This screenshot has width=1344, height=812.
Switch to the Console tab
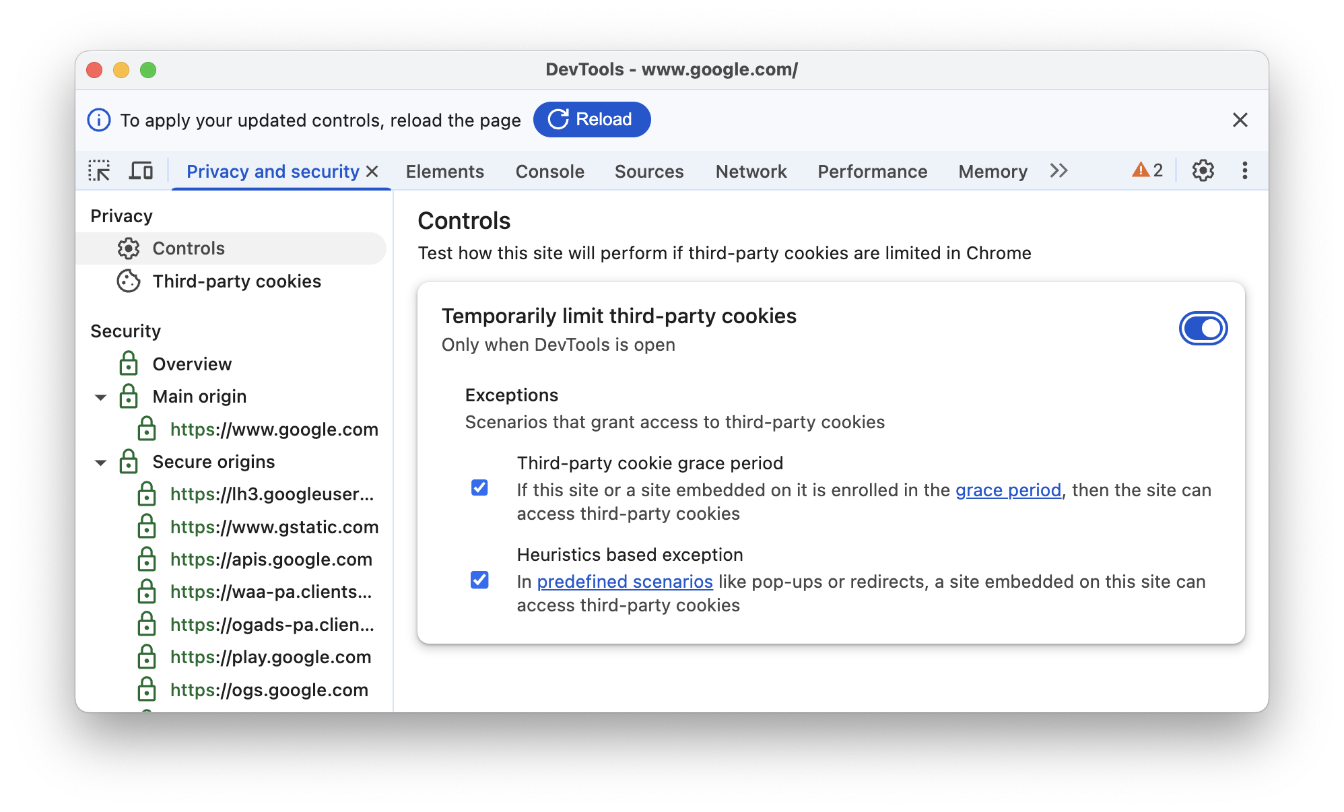coord(549,172)
